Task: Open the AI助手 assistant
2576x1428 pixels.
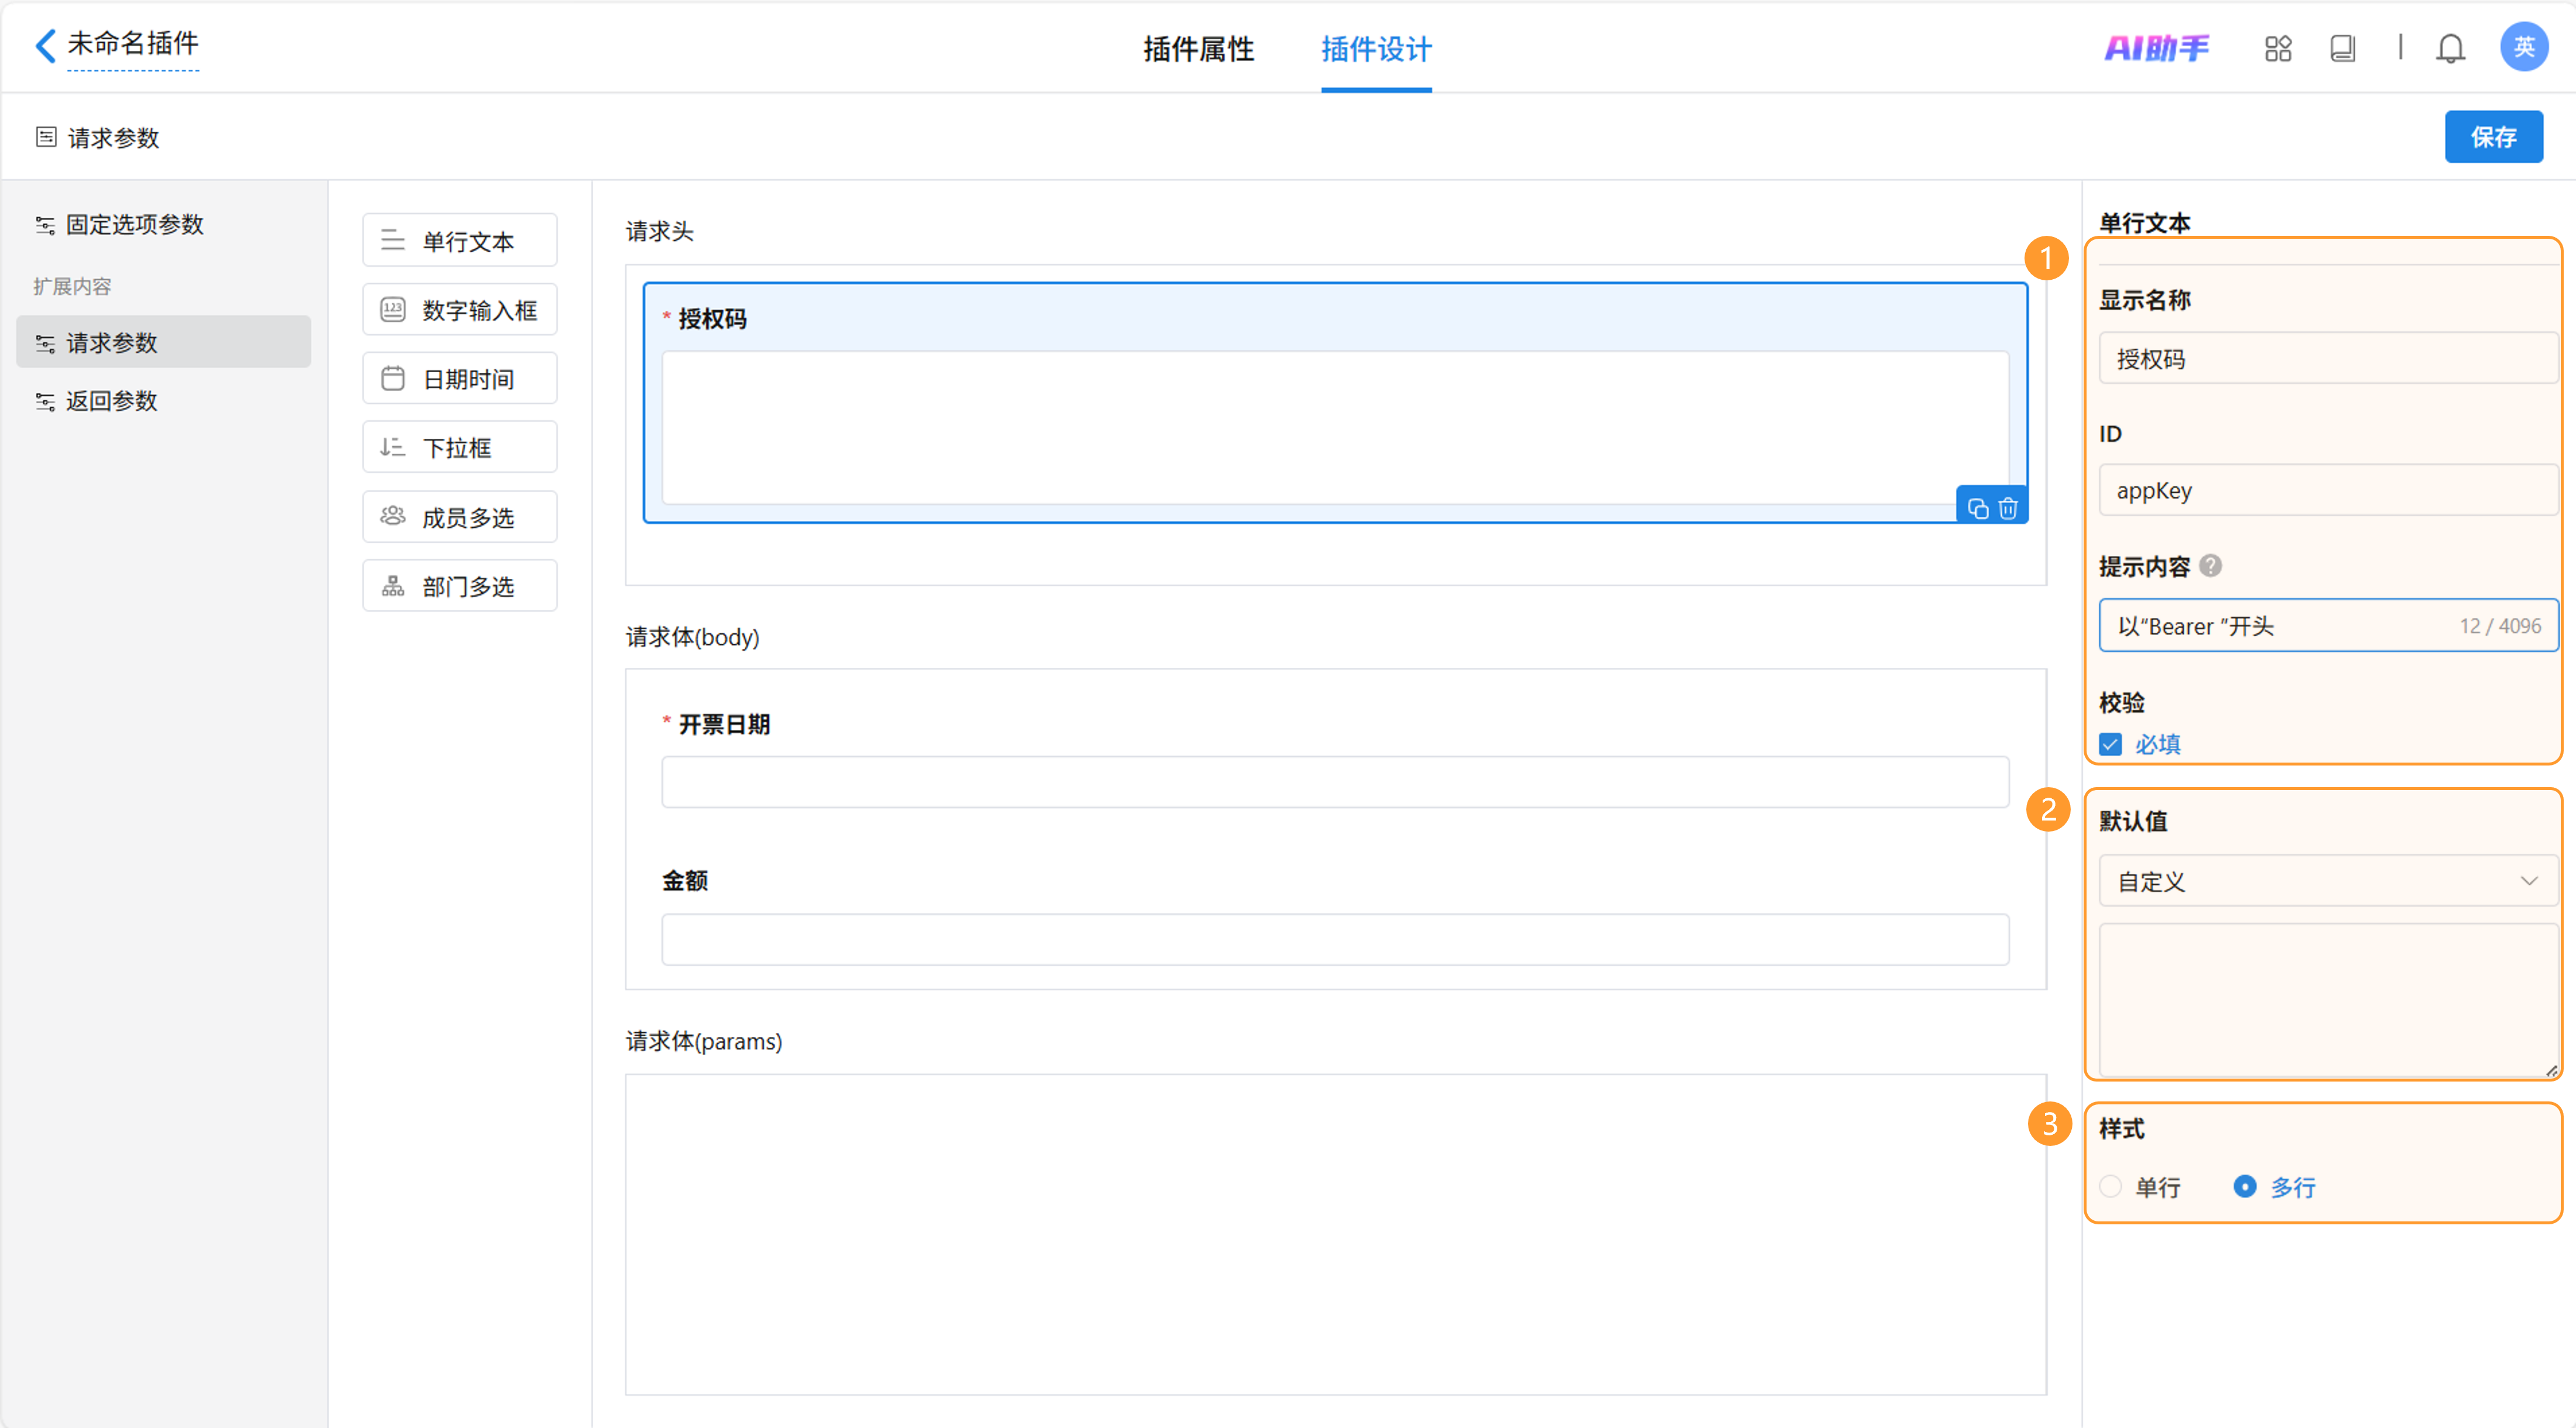Action: click(x=2156, y=48)
